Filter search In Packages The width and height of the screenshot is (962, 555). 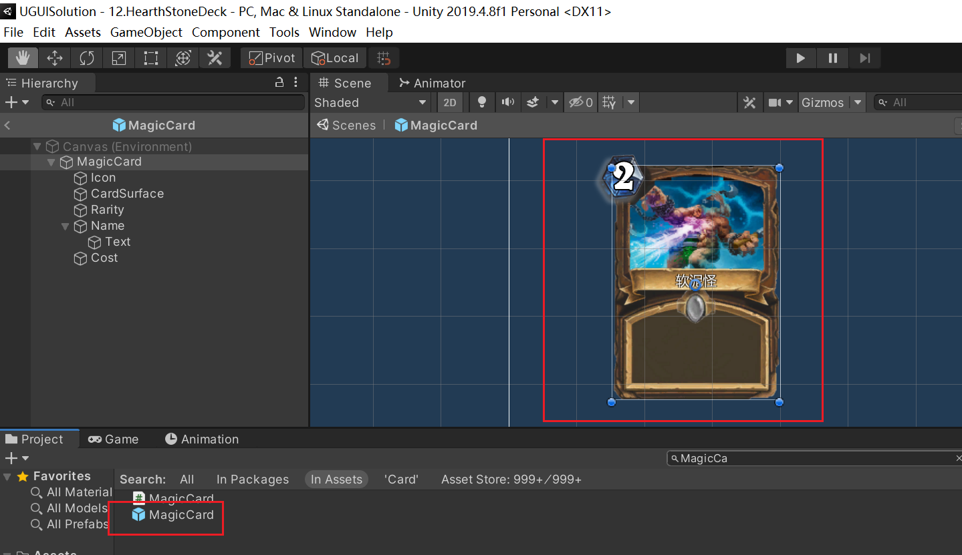click(x=253, y=480)
